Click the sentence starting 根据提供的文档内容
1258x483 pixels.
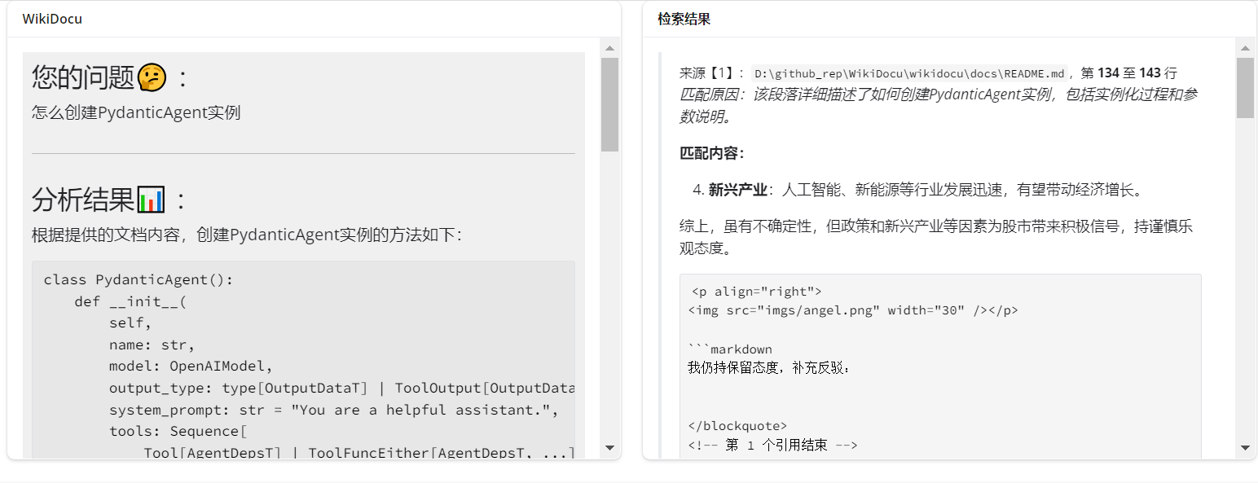click(x=247, y=235)
